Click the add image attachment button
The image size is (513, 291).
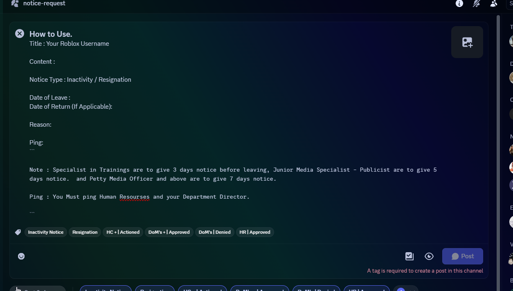coord(467,42)
